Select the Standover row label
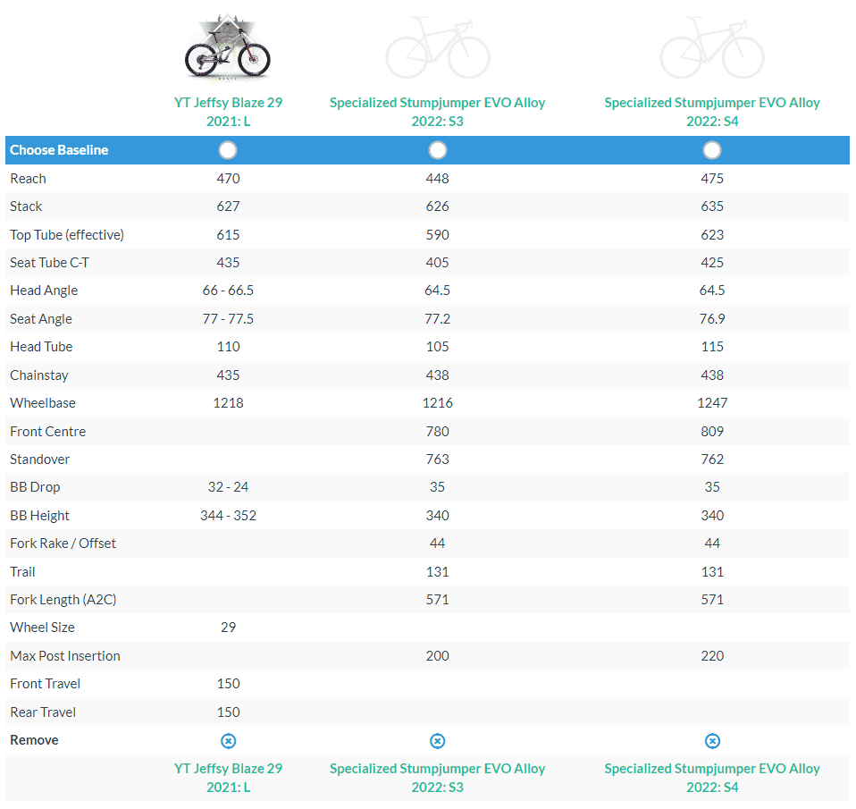The image size is (856, 809). [40, 459]
